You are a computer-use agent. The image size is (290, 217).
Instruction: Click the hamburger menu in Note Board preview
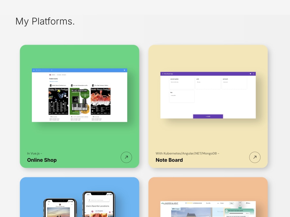[163, 74]
